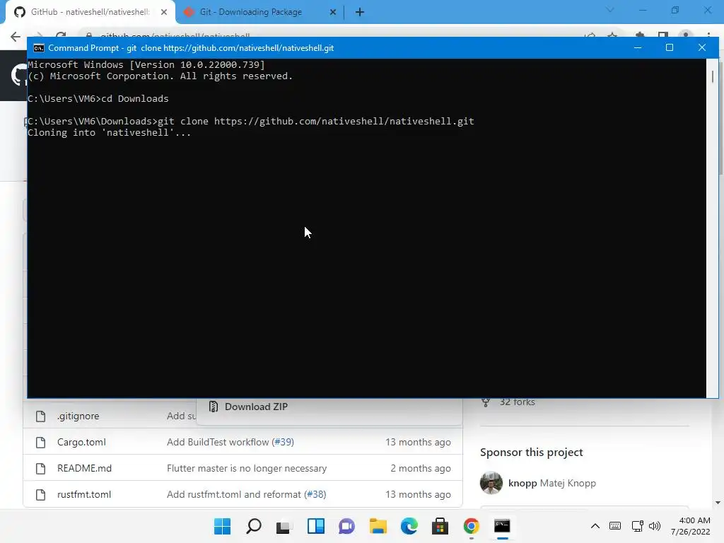Click the file icon beside README.md
Image resolution: width=724 pixels, height=543 pixels.
point(40,469)
